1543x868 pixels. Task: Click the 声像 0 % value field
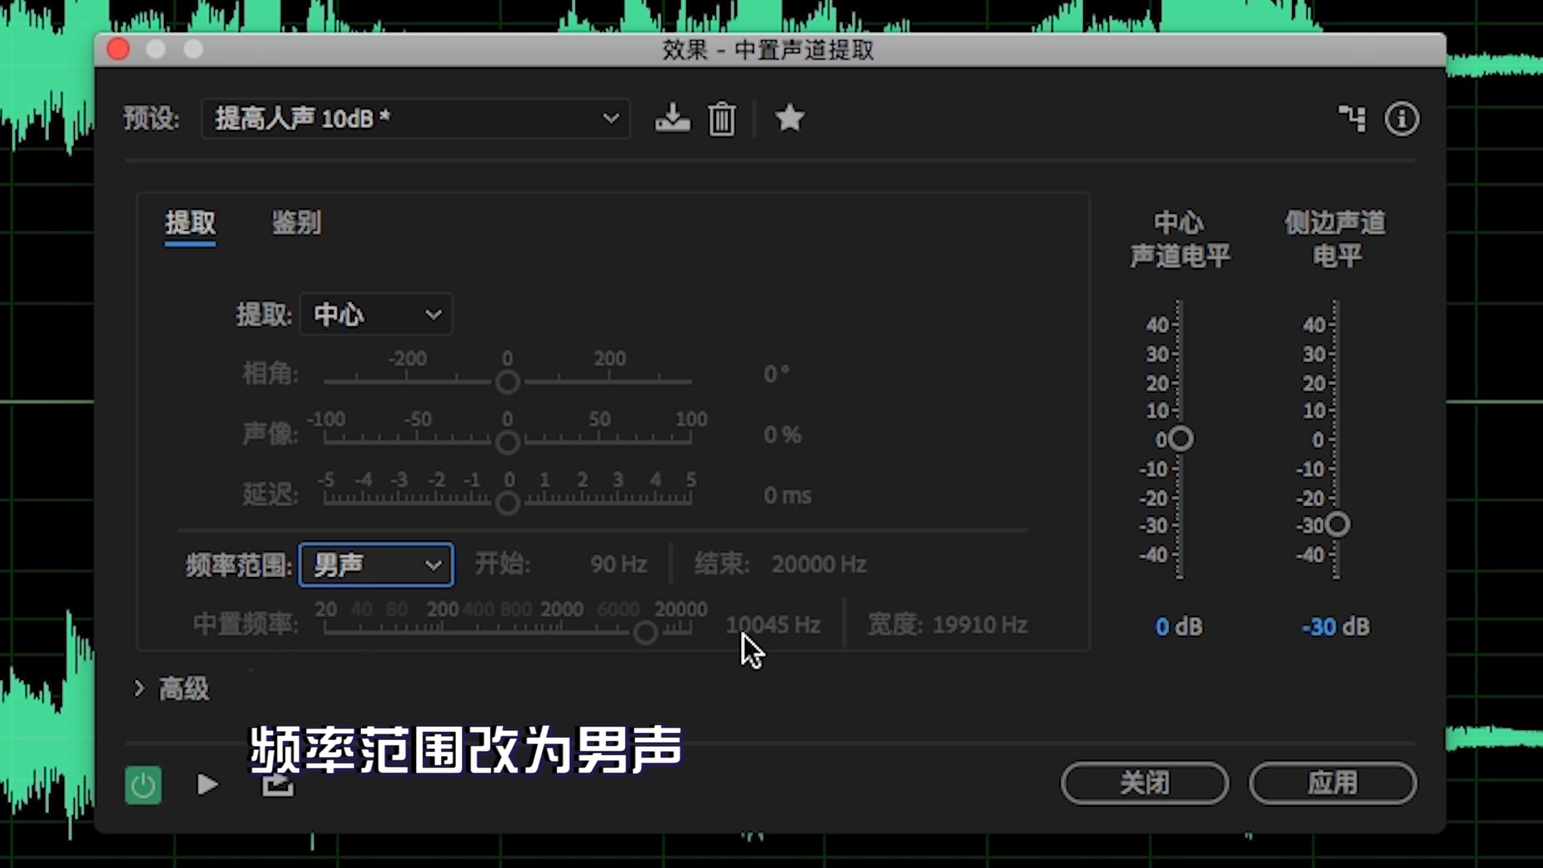coord(782,435)
